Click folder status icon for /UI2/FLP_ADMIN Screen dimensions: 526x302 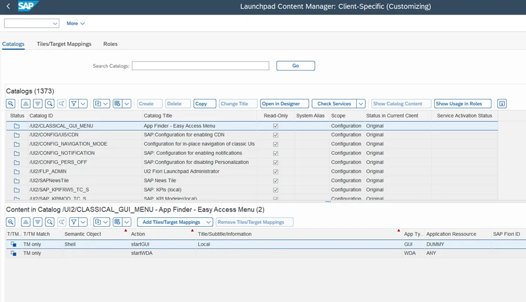(16, 171)
